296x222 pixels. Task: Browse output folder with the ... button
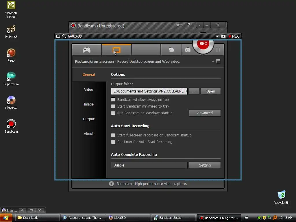(x=194, y=91)
